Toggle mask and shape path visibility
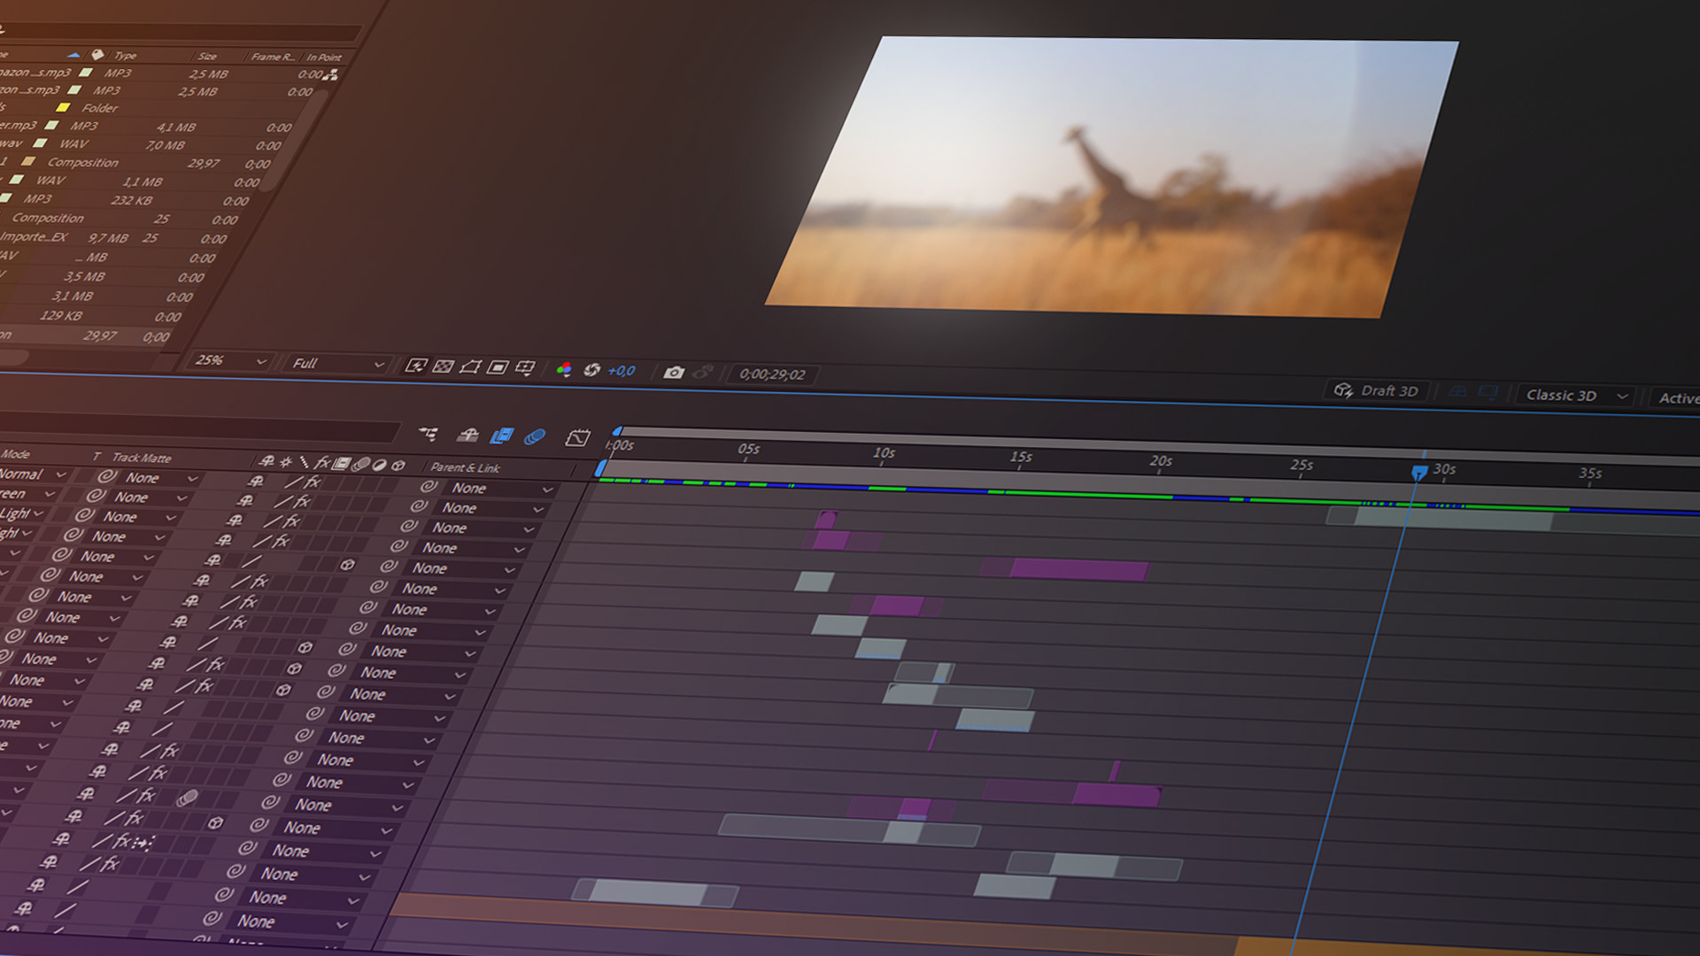Image resolution: width=1700 pixels, height=956 pixels. click(x=470, y=366)
